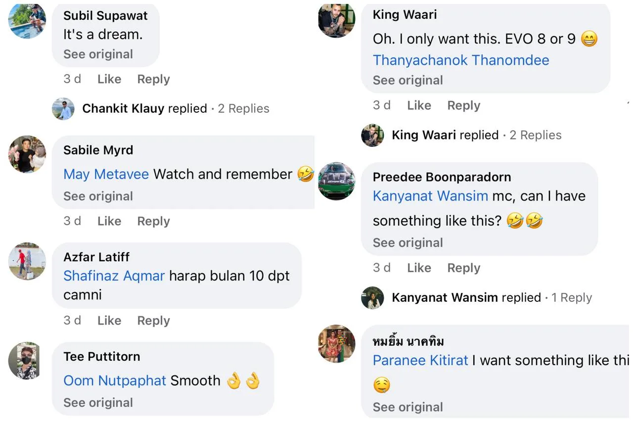Click King Waari's comment avatar
The height and width of the screenshot is (422, 633).
336,20
